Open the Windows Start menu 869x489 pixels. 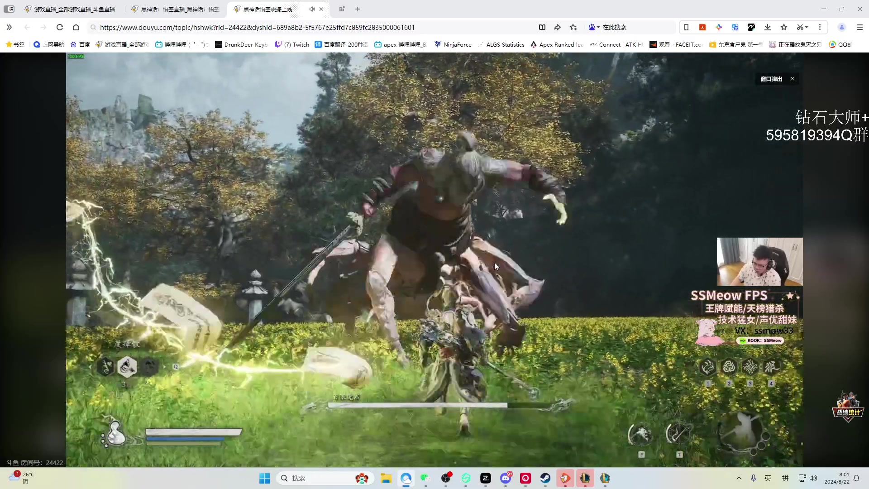265,478
